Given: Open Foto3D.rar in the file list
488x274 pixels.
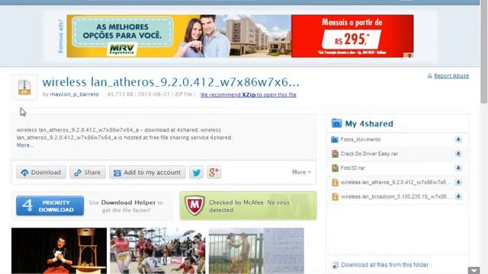Looking at the screenshot, I should 352,168.
